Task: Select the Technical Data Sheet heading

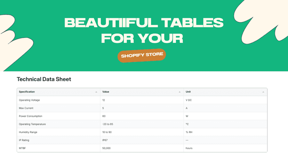Action: tap(44, 79)
